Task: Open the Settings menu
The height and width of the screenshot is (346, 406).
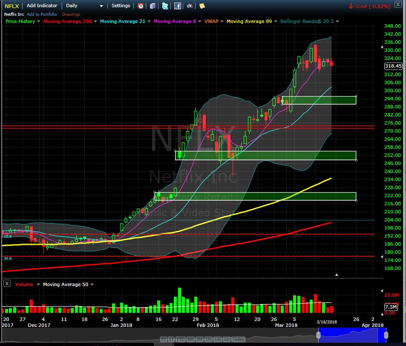Action: pos(121,6)
